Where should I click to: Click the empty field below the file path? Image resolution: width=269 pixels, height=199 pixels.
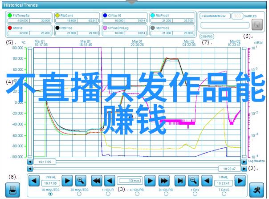click(225, 25)
